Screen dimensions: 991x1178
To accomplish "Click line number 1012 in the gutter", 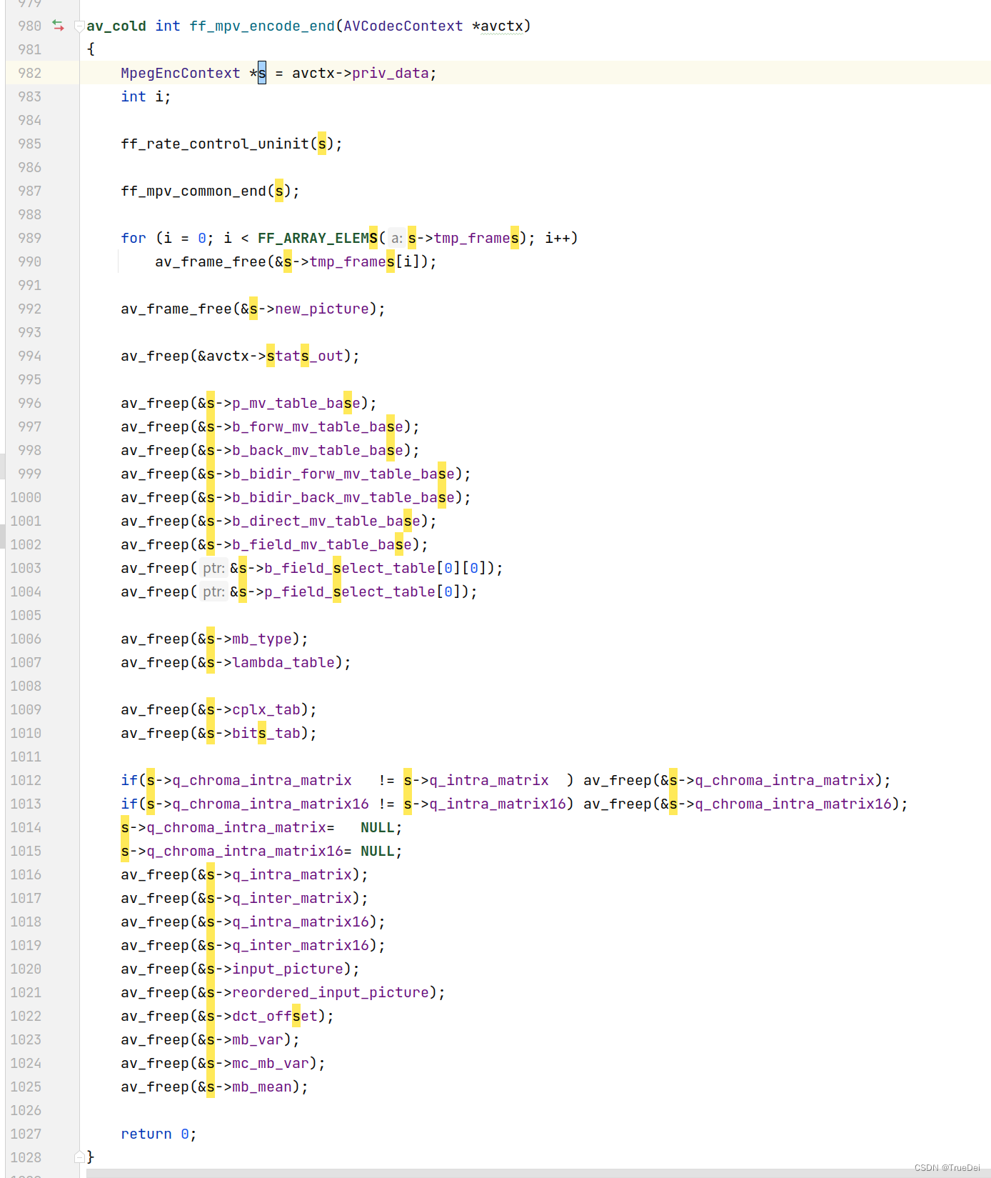I will [x=26, y=780].
